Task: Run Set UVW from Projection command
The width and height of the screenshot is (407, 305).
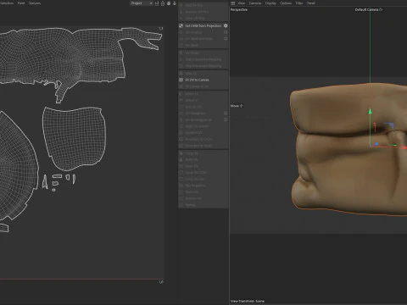Action: click(x=203, y=25)
